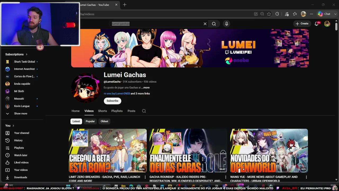Click the zoom out magnifier in address bar

[262, 14]
